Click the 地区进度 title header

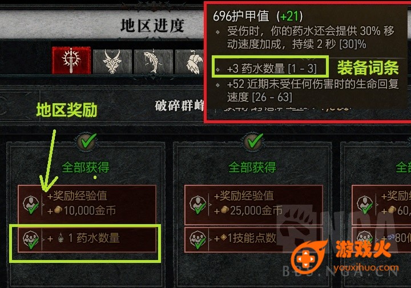[x=152, y=26]
